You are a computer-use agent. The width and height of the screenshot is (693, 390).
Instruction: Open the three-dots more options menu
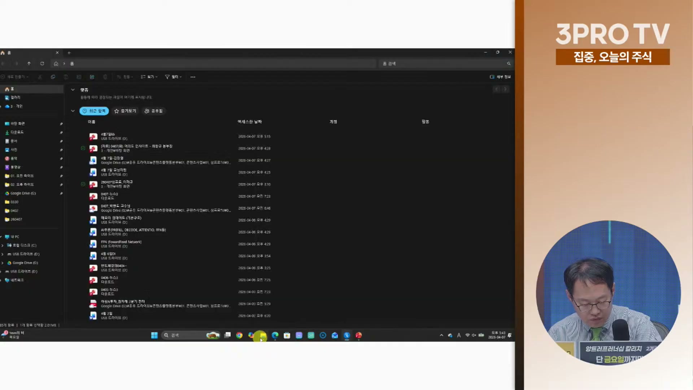[193, 77]
